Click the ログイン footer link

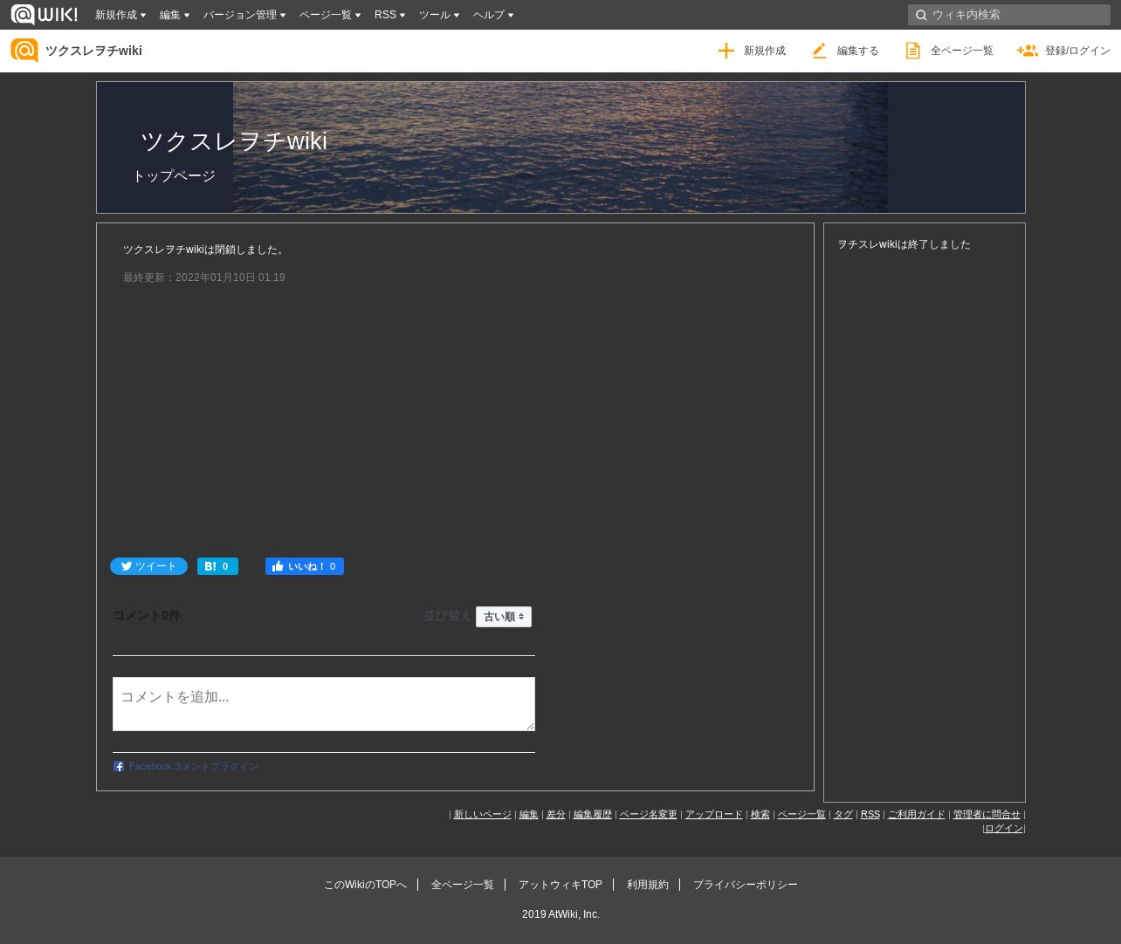1004,828
